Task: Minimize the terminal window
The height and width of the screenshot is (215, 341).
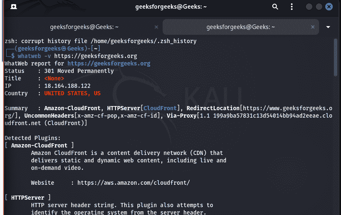Action: tap(309, 7)
